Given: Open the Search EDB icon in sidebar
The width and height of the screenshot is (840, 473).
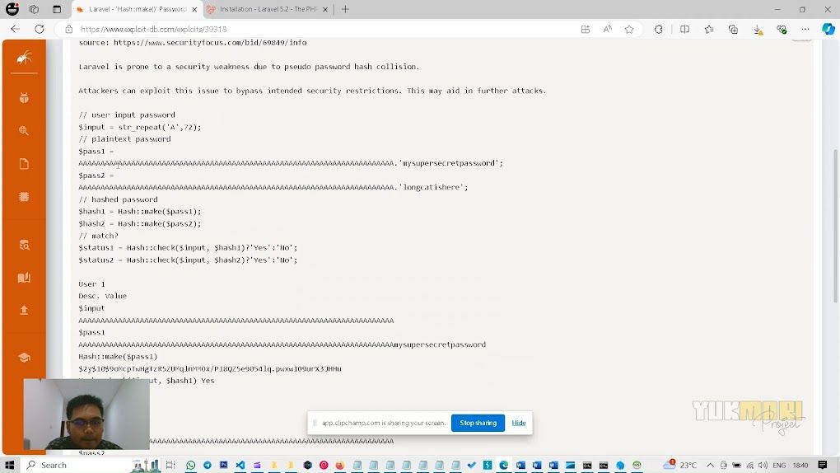Looking at the screenshot, I should (24, 245).
